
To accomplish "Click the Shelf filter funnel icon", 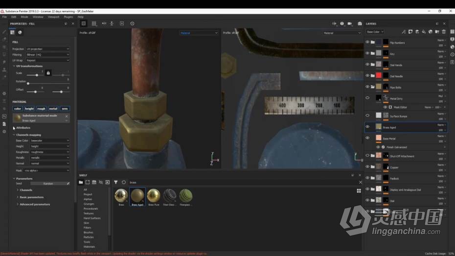I will [116, 182].
